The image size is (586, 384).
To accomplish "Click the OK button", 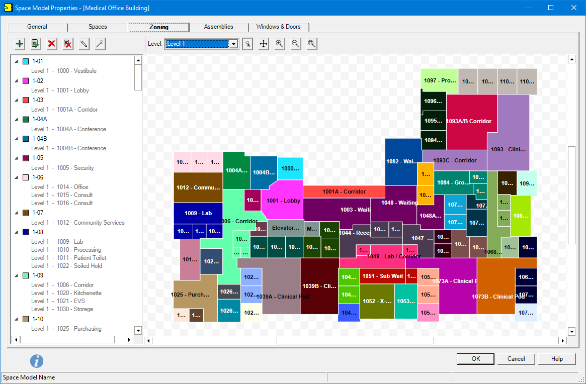I will click(x=475, y=358).
